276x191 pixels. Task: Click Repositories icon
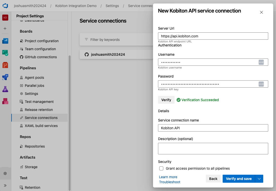click(x=22, y=146)
